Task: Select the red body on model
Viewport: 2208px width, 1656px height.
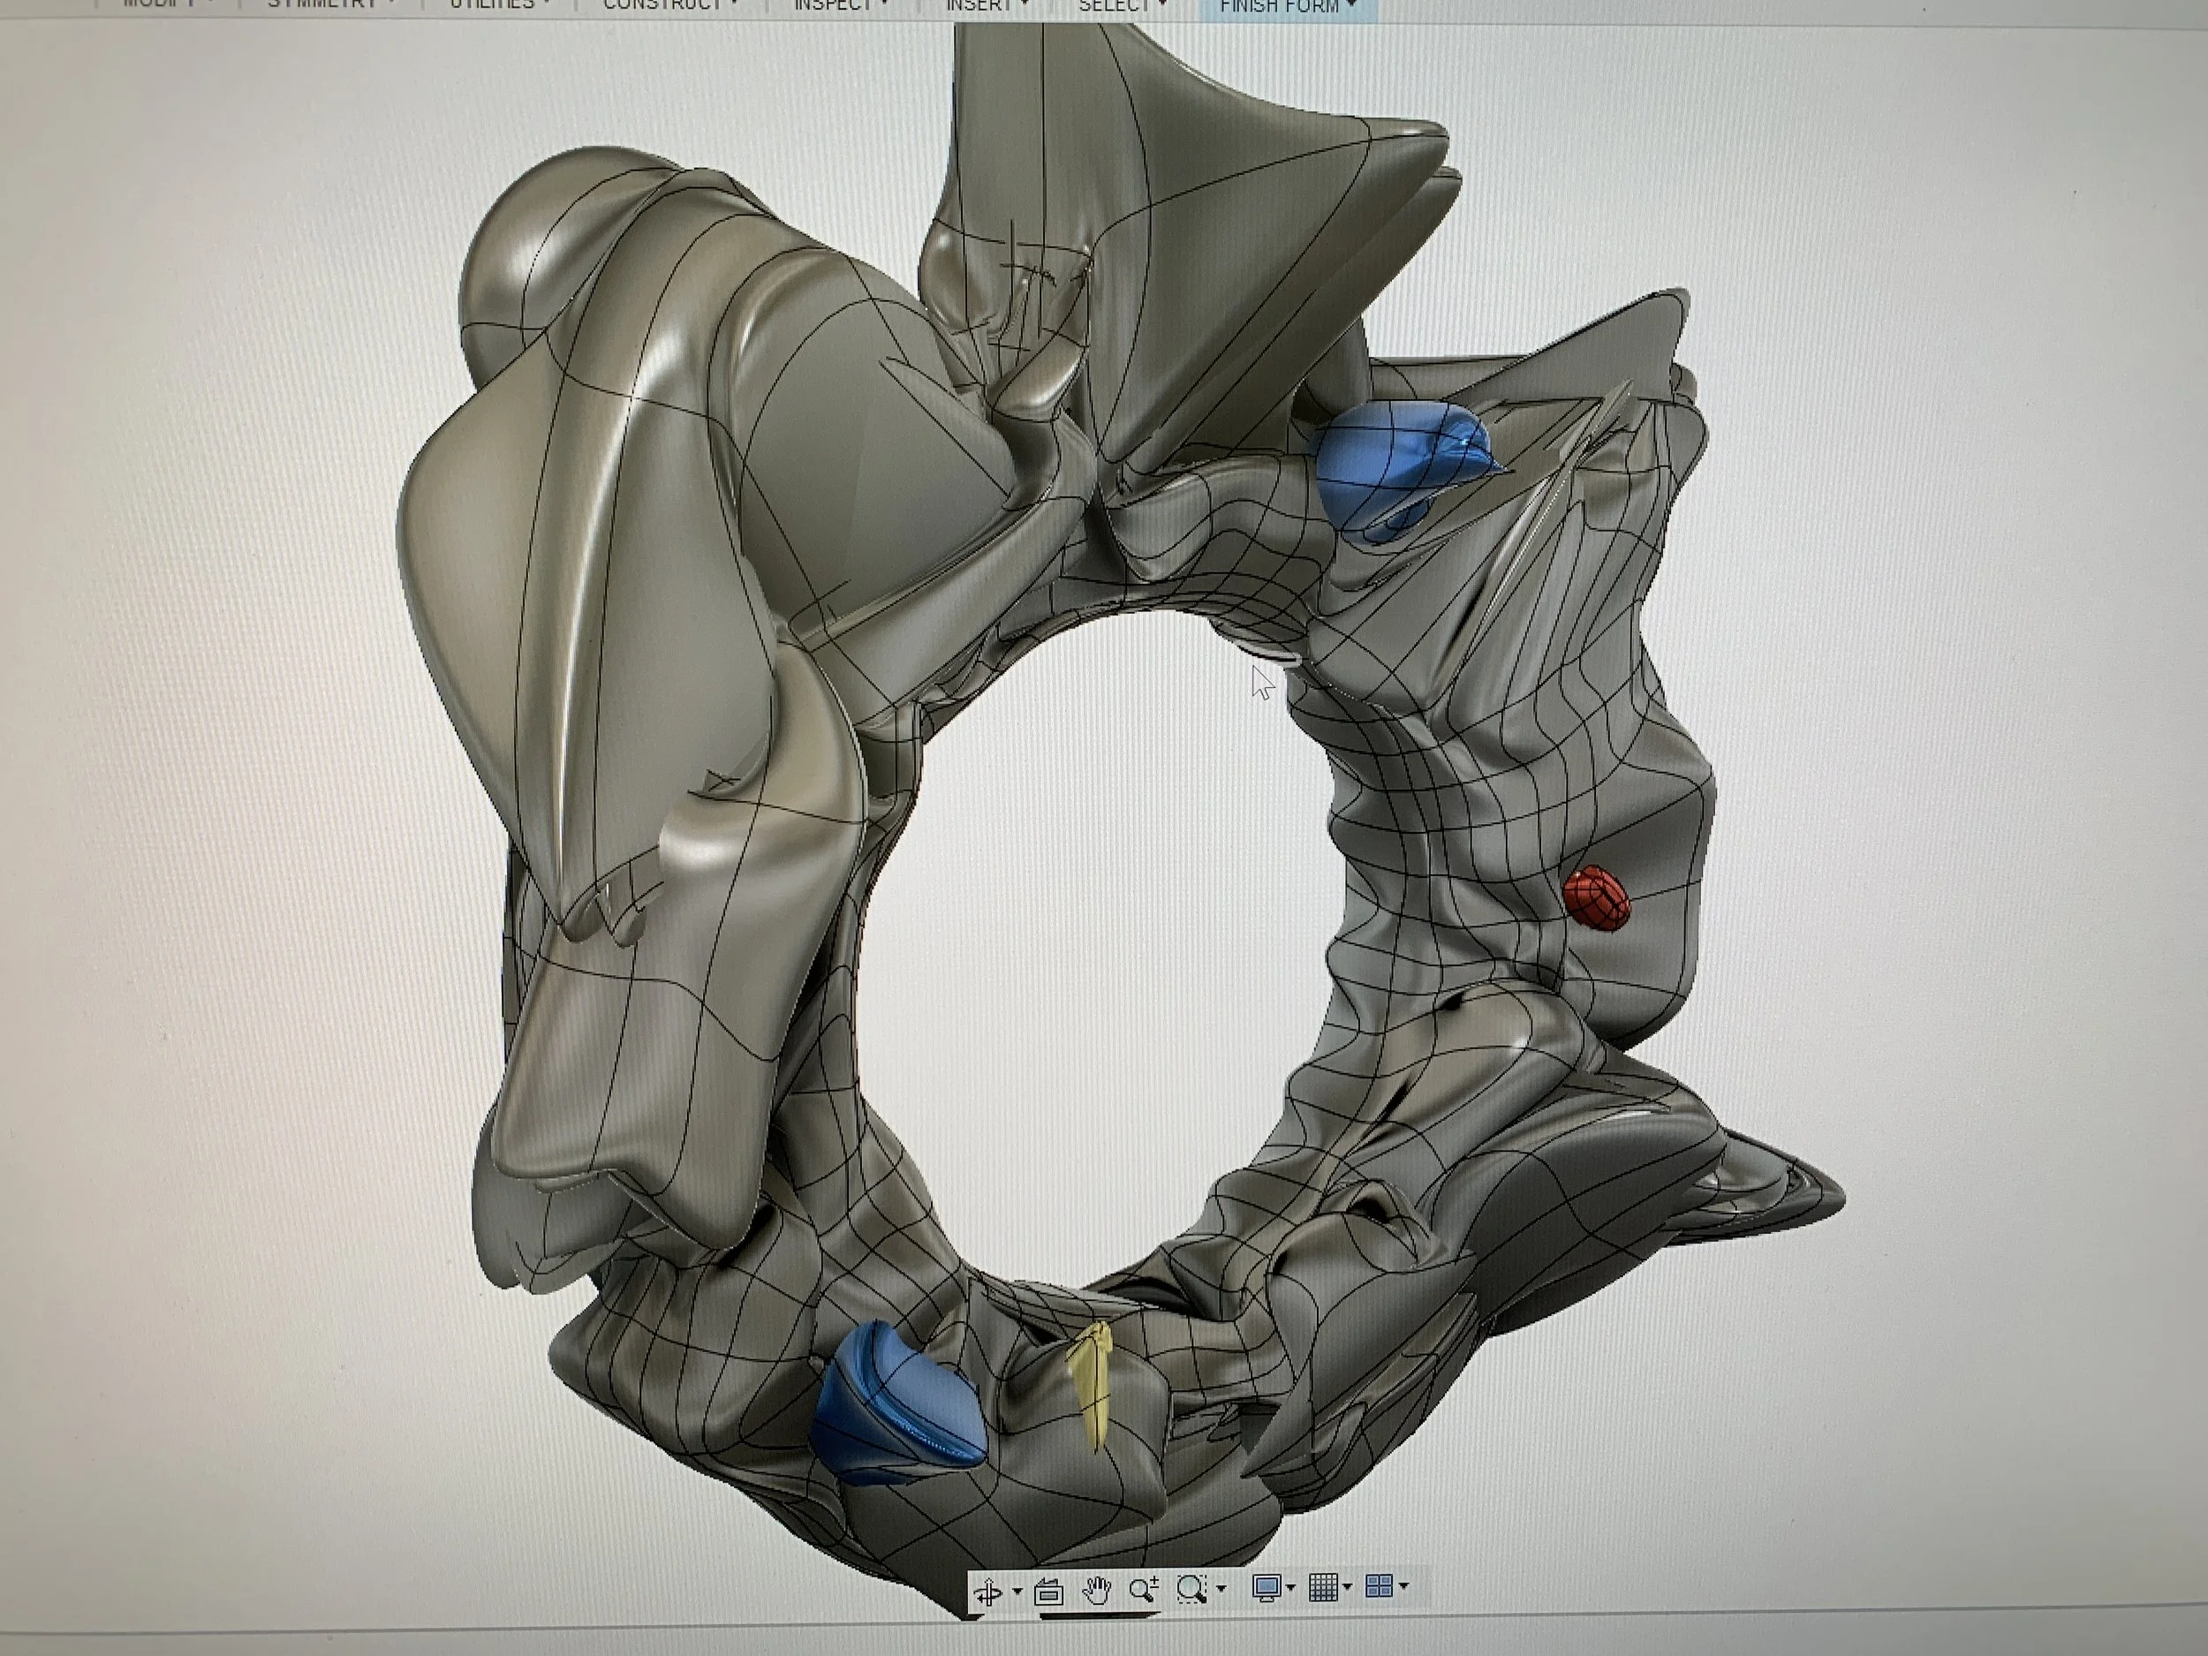Action: click(x=1596, y=899)
